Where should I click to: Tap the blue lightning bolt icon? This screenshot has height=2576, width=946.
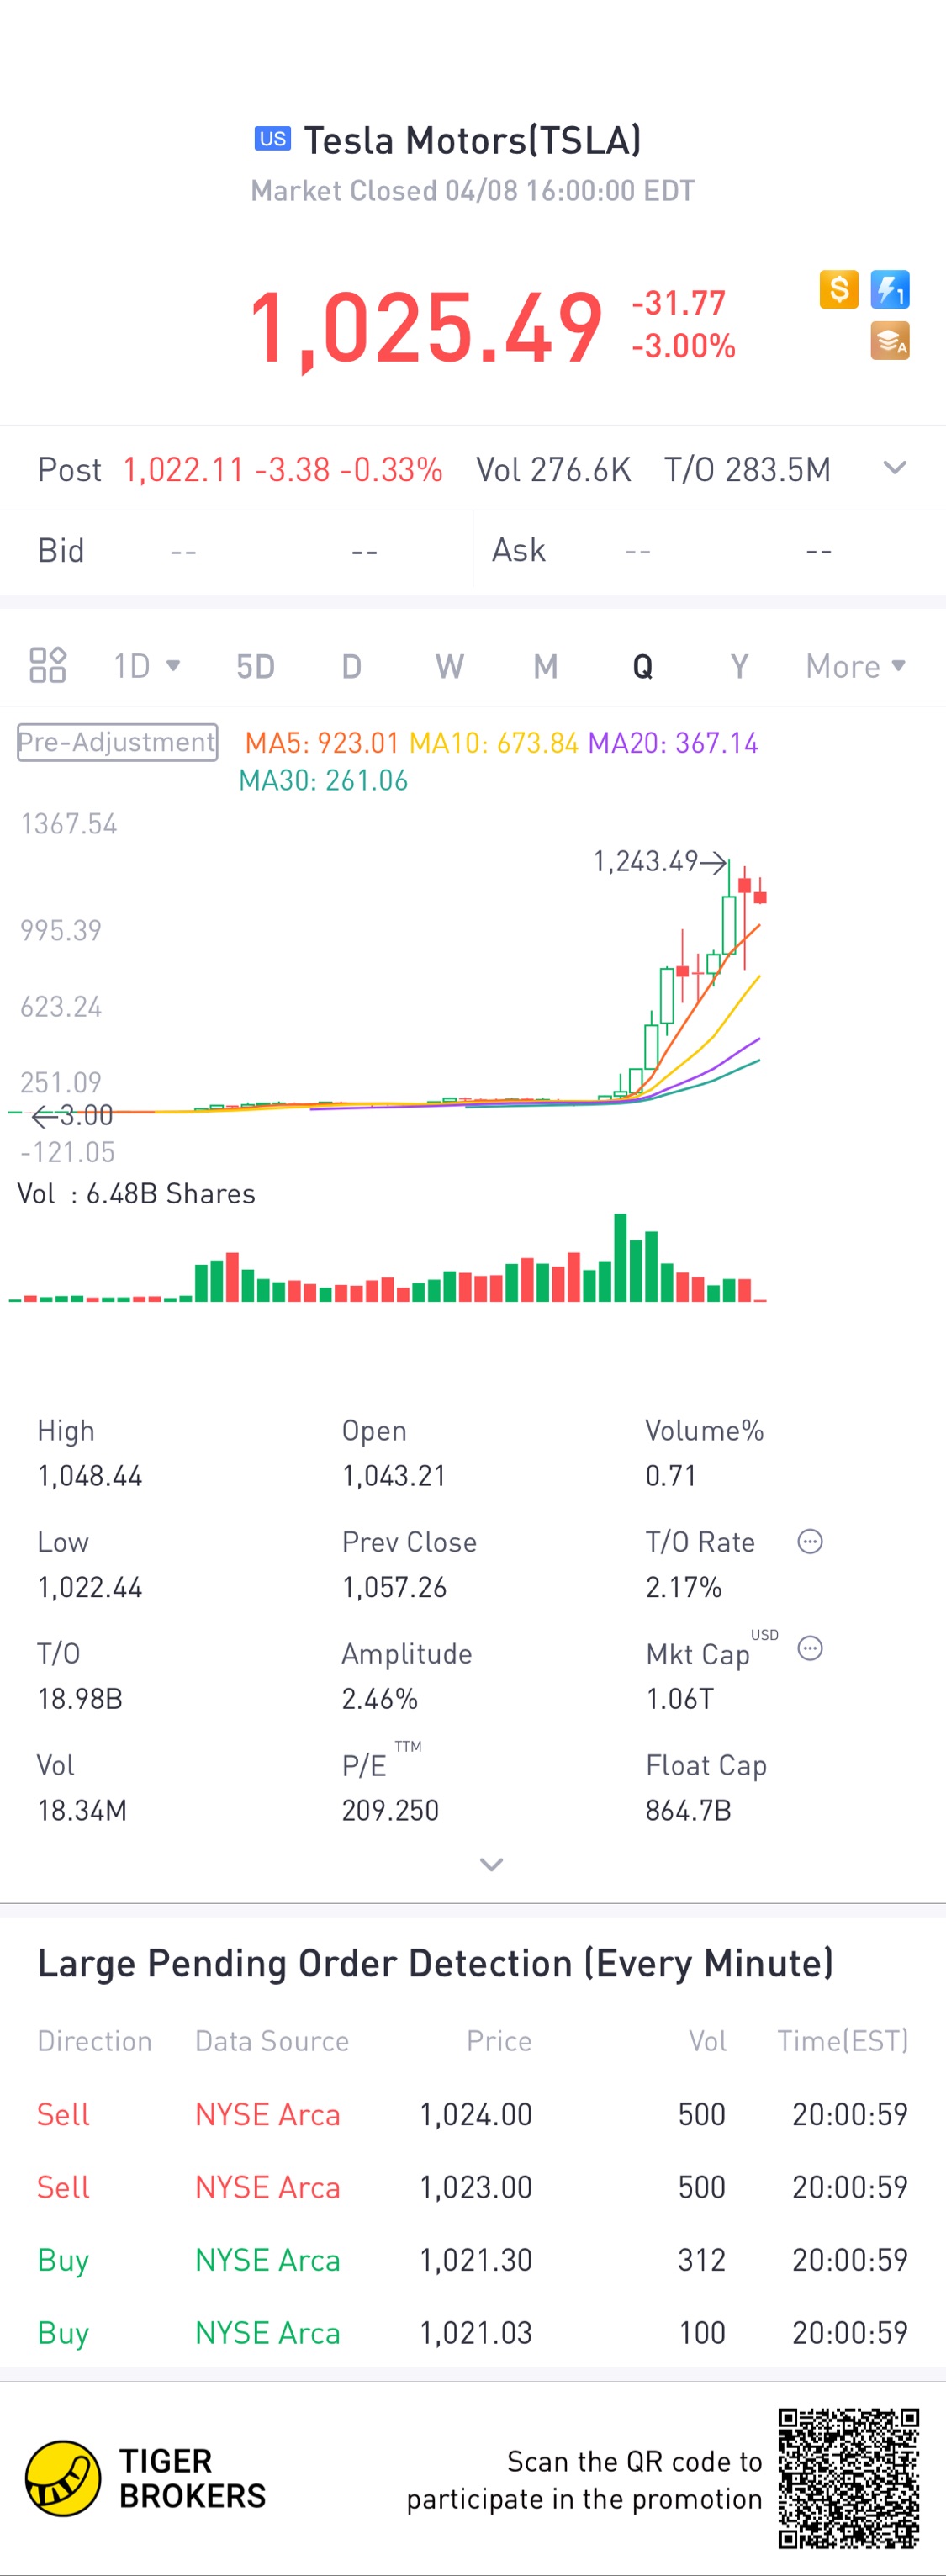click(890, 290)
